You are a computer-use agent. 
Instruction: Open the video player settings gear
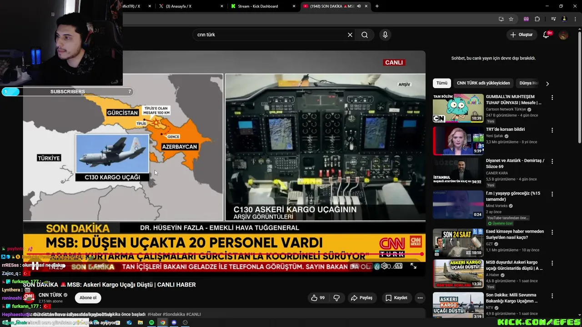coord(385,266)
